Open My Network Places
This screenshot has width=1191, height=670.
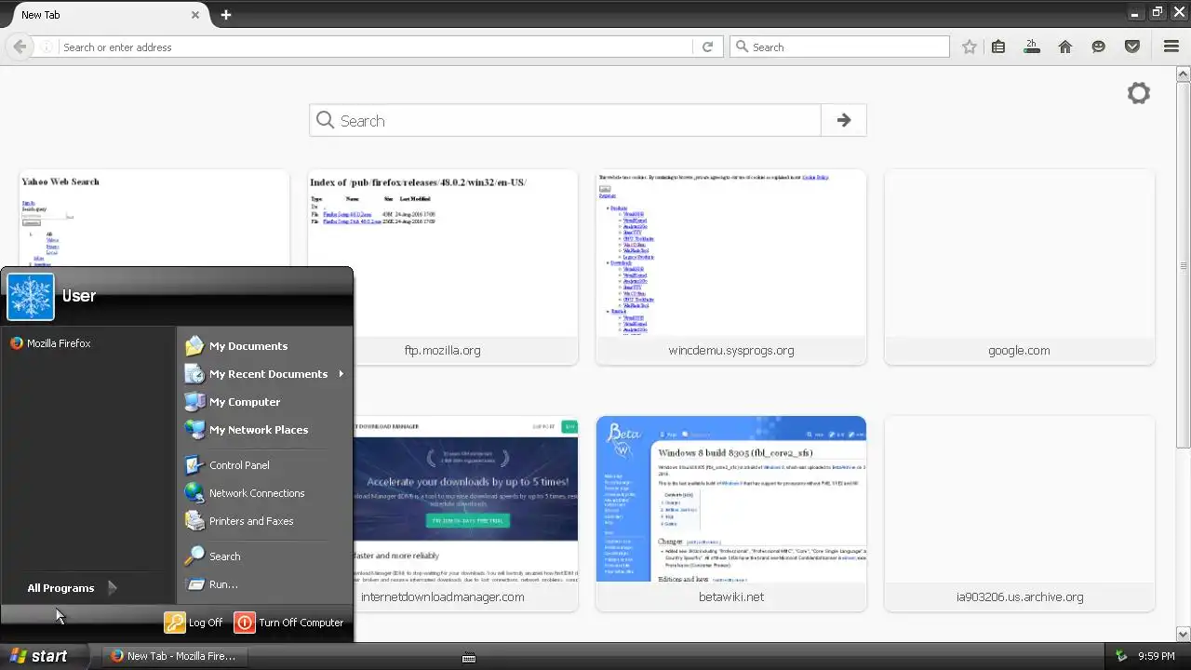pos(247,430)
